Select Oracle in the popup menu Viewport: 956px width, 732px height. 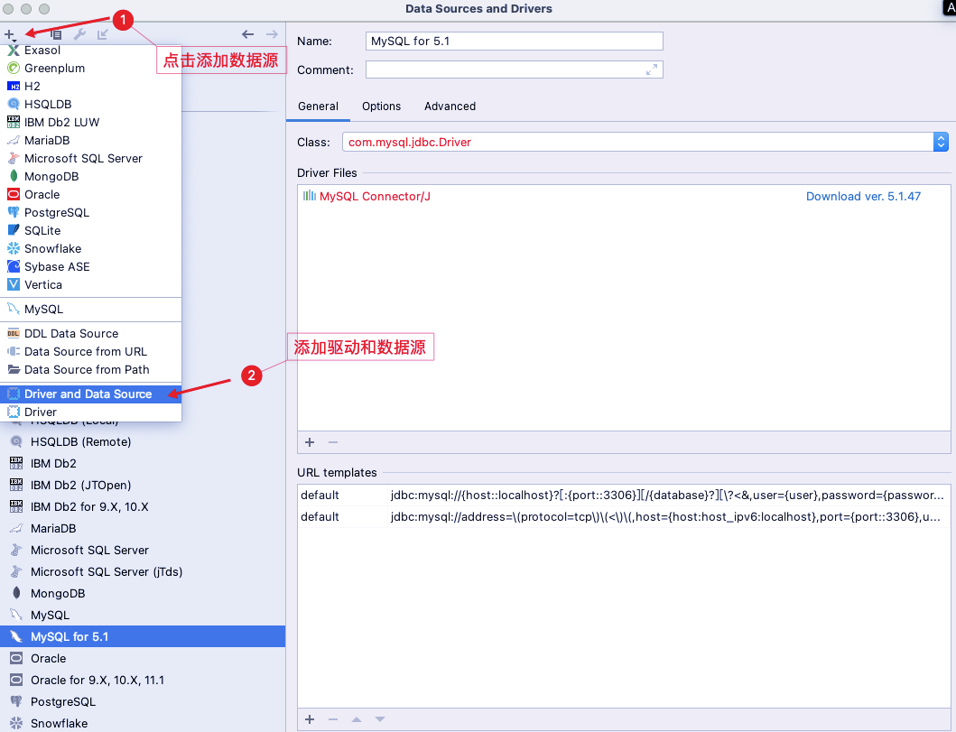click(x=91, y=194)
